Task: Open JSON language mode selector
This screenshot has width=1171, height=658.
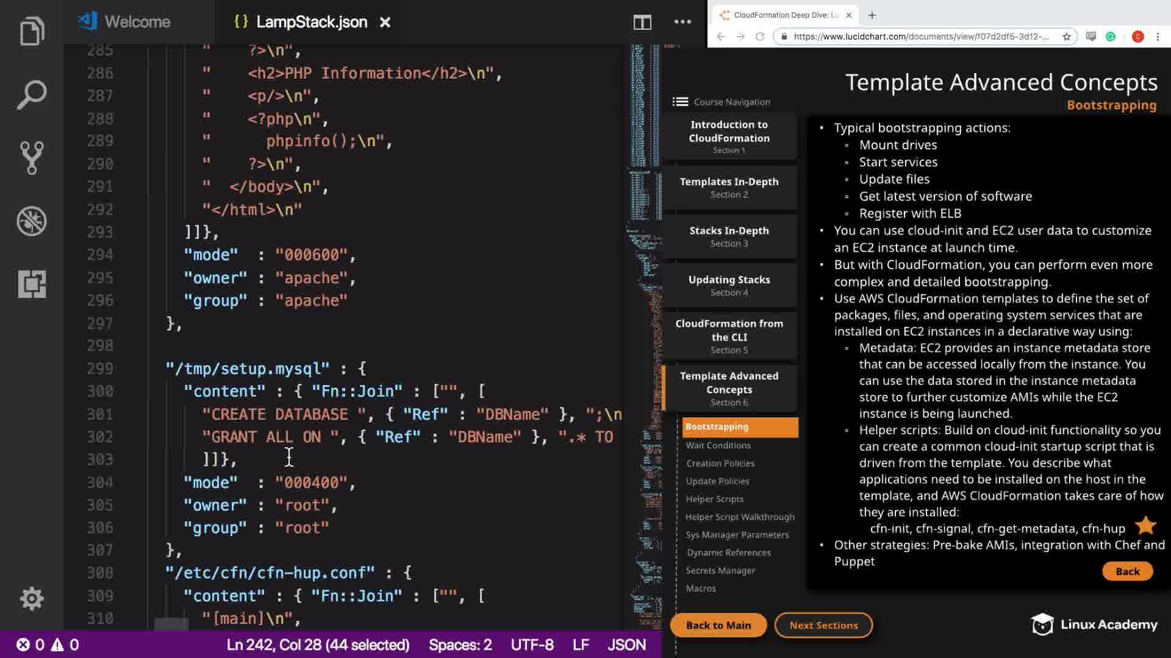Action: pos(626,645)
